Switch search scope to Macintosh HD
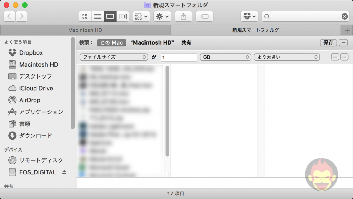This screenshot has height=199, width=353. [x=152, y=42]
